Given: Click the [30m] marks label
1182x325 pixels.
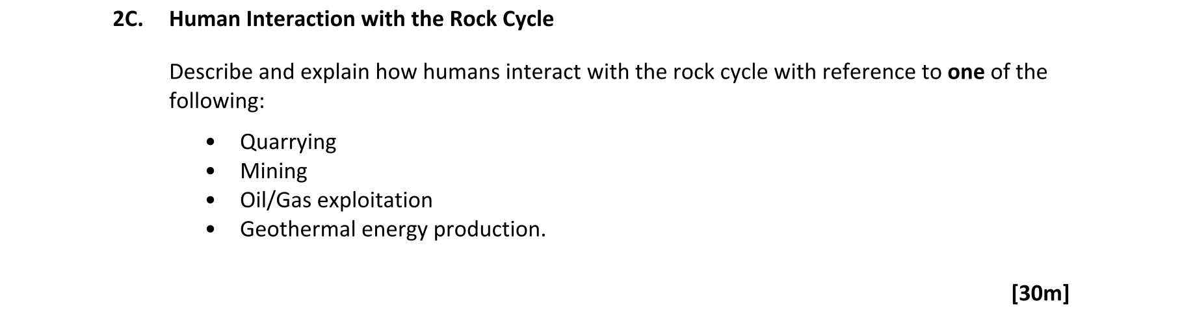Looking at the screenshot, I should (x=1040, y=294).
